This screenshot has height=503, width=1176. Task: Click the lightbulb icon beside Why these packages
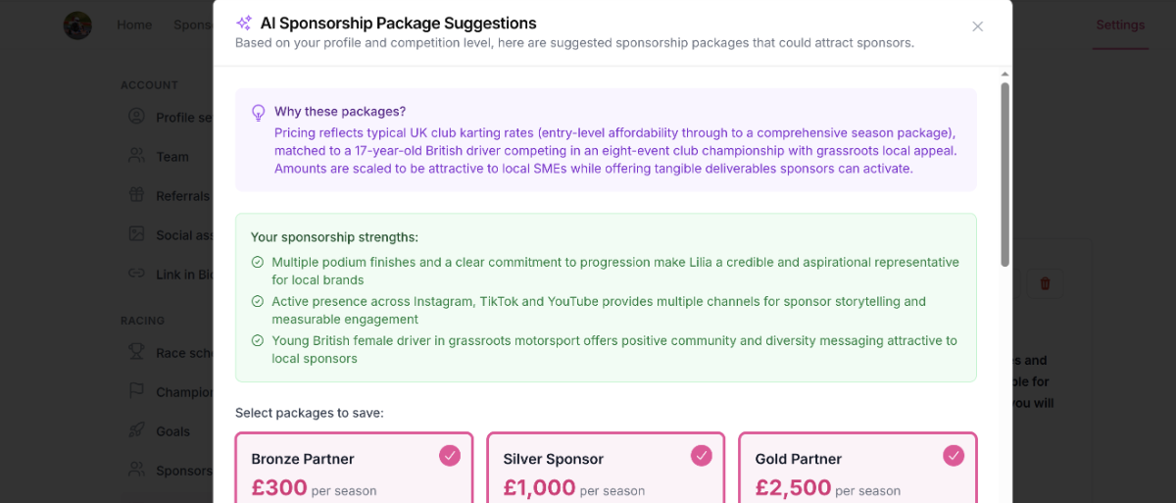pyautogui.click(x=259, y=112)
